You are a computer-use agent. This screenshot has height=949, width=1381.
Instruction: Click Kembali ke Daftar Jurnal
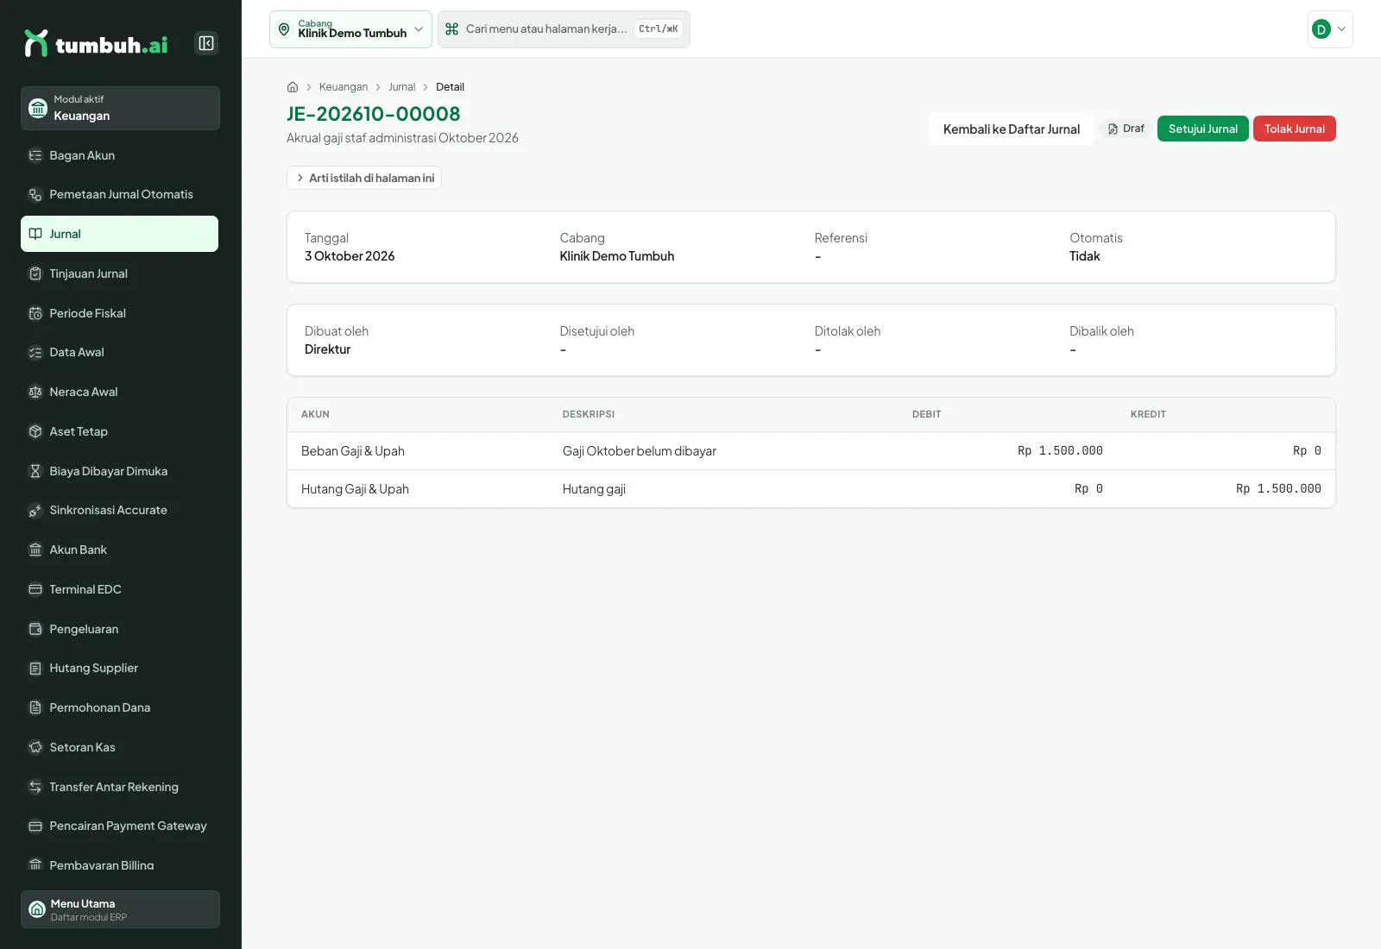pos(1011,129)
